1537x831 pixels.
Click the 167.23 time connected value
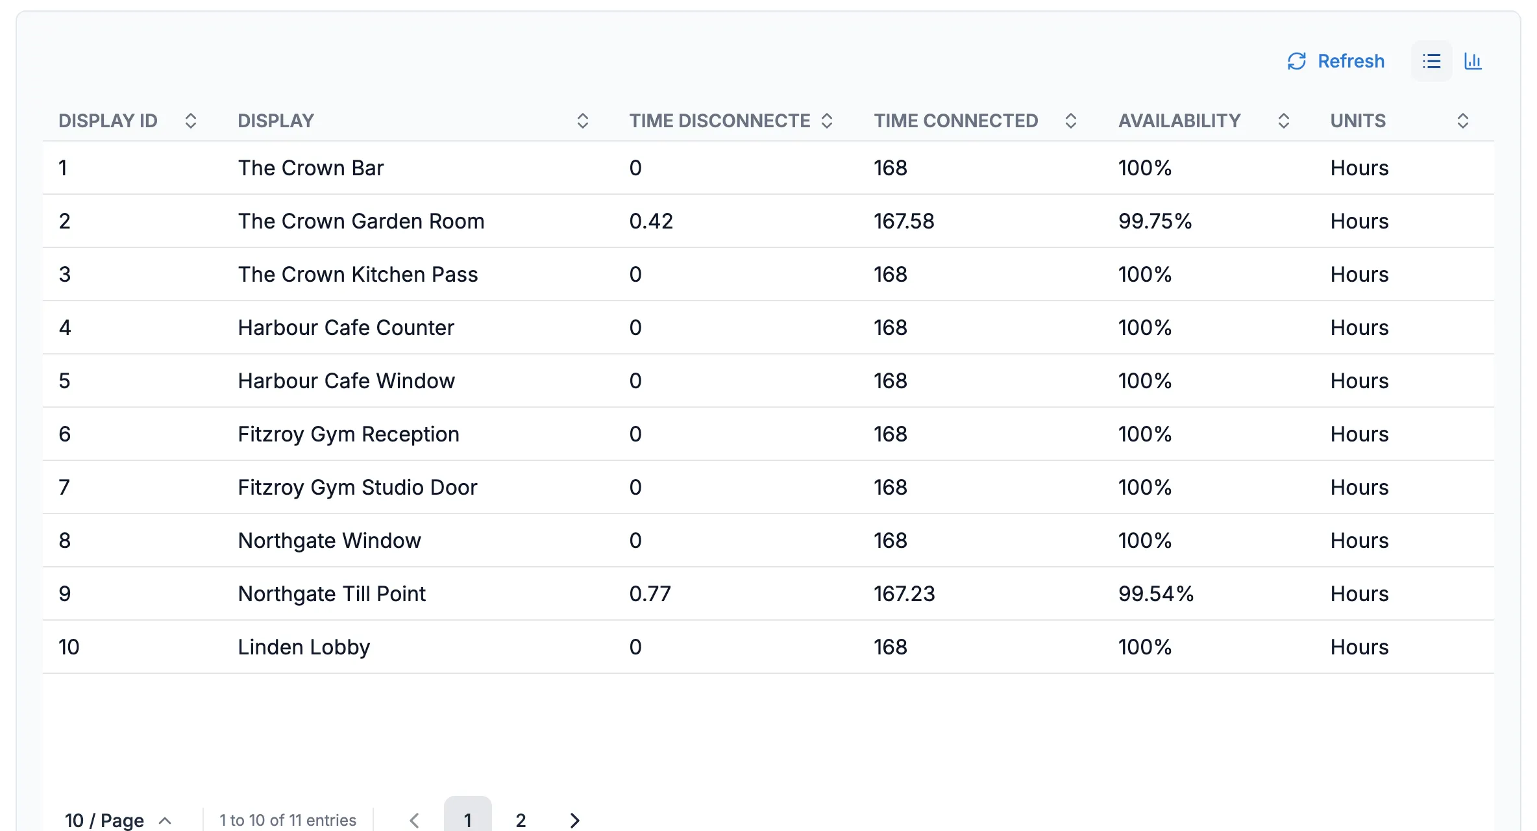904,594
